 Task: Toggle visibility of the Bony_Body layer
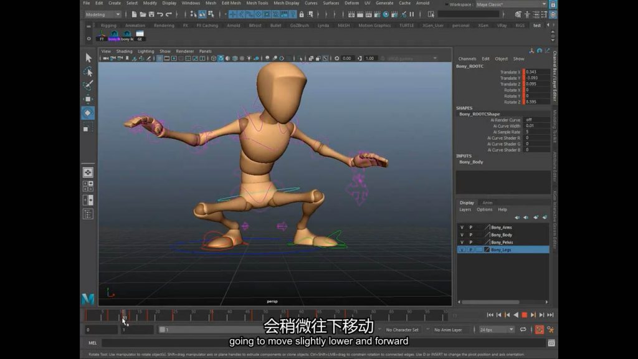click(462, 235)
